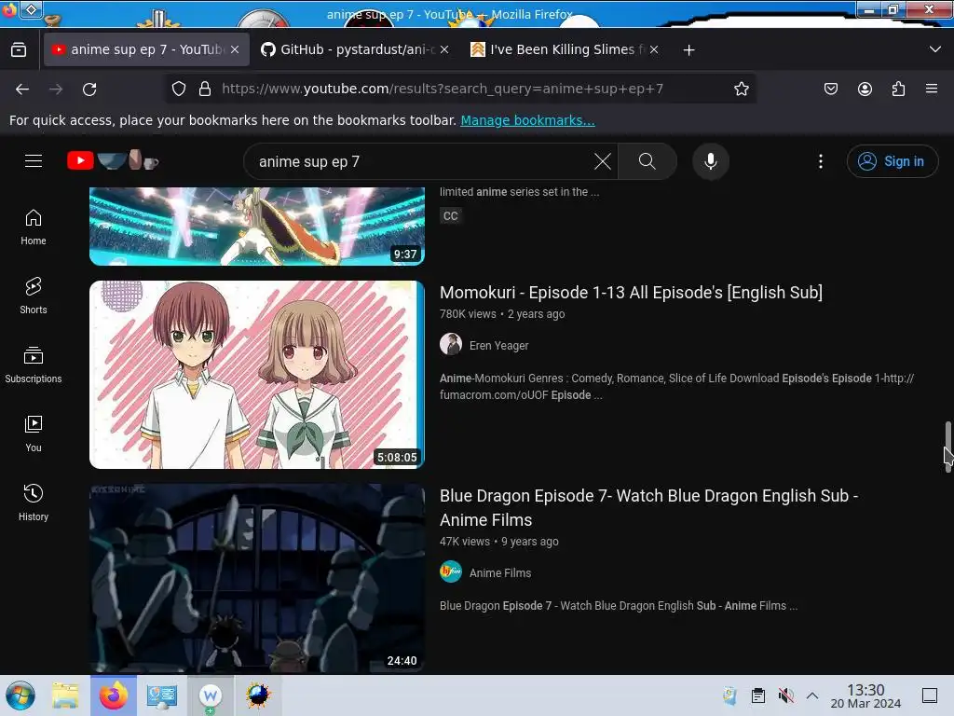Close the GitHub tab

(444, 49)
